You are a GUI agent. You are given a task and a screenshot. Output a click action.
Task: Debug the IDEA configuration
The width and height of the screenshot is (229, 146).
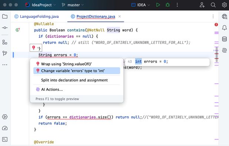167,5
